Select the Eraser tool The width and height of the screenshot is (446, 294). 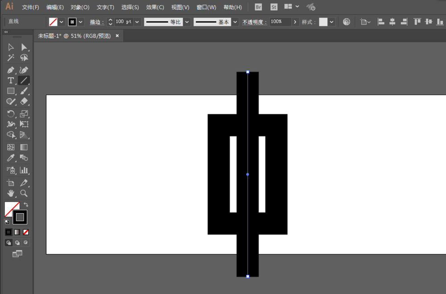[x=24, y=102]
